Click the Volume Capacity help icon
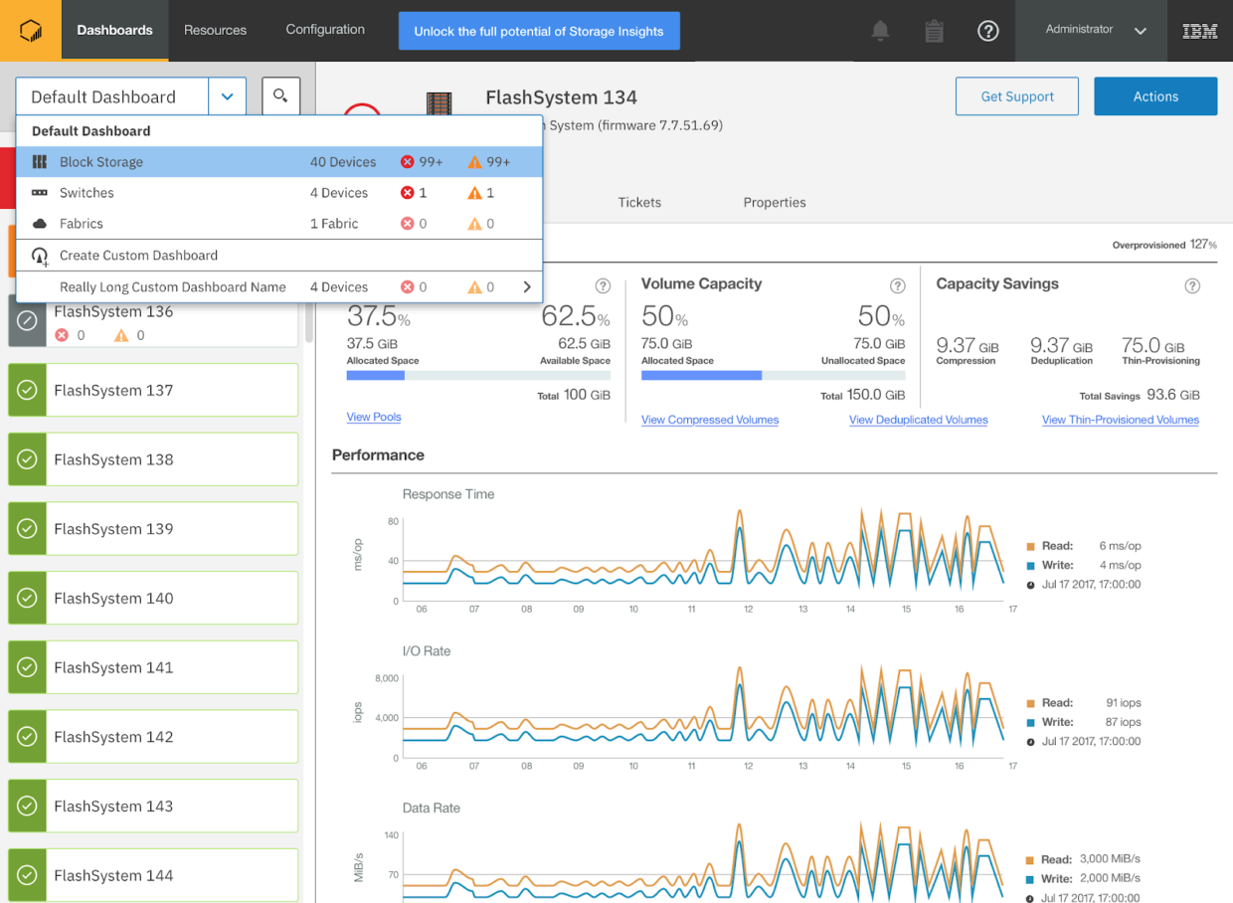Viewport: 1233px width, 903px height. click(x=897, y=283)
